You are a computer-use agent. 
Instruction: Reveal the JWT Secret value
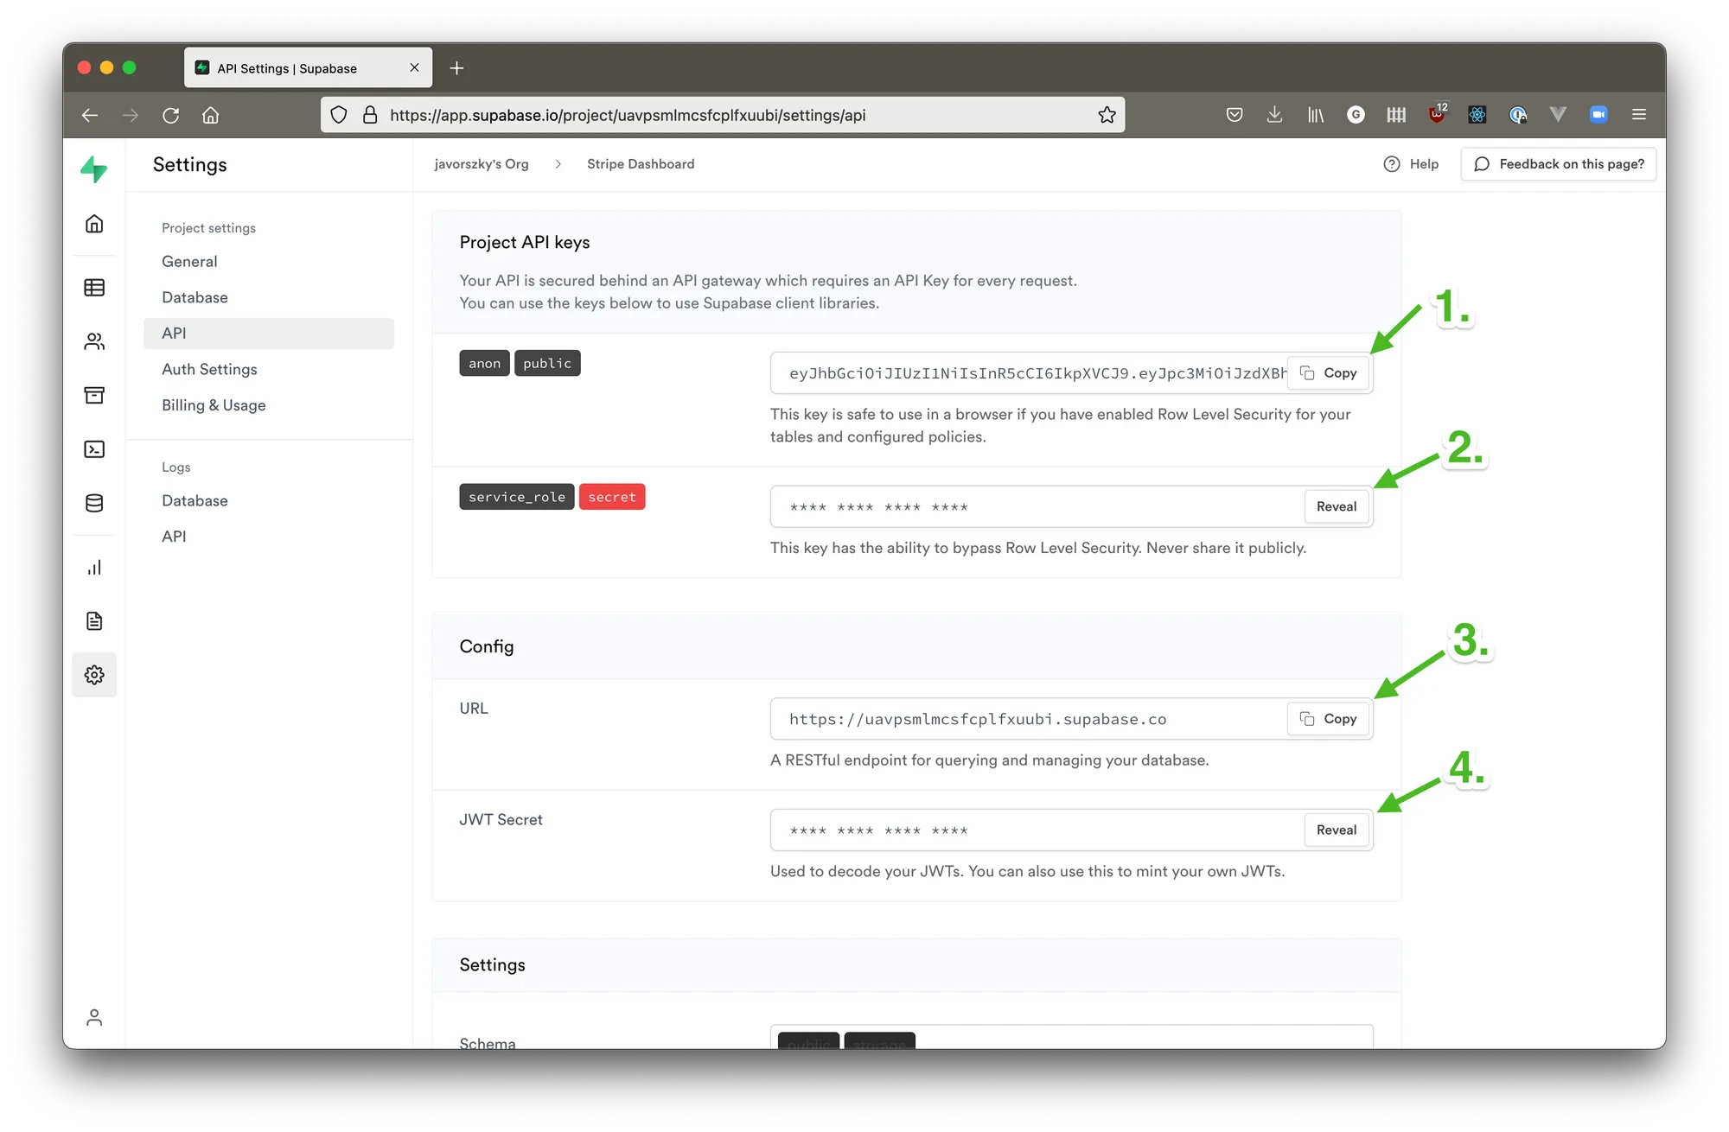click(1337, 830)
